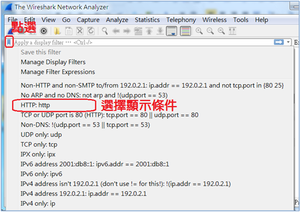Image resolution: width=301 pixels, height=212 pixels.
Task: Open the Telephony menu
Action: [x=181, y=20]
